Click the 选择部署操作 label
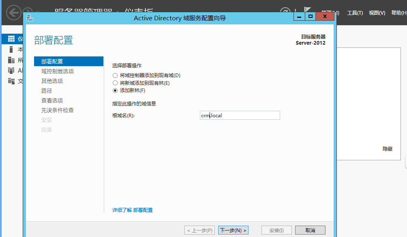This screenshot has width=407, height=237. point(127,65)
